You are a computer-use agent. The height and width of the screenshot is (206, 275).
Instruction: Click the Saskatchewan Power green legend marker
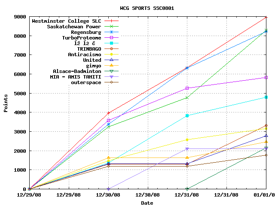click(x=111, y=26)
